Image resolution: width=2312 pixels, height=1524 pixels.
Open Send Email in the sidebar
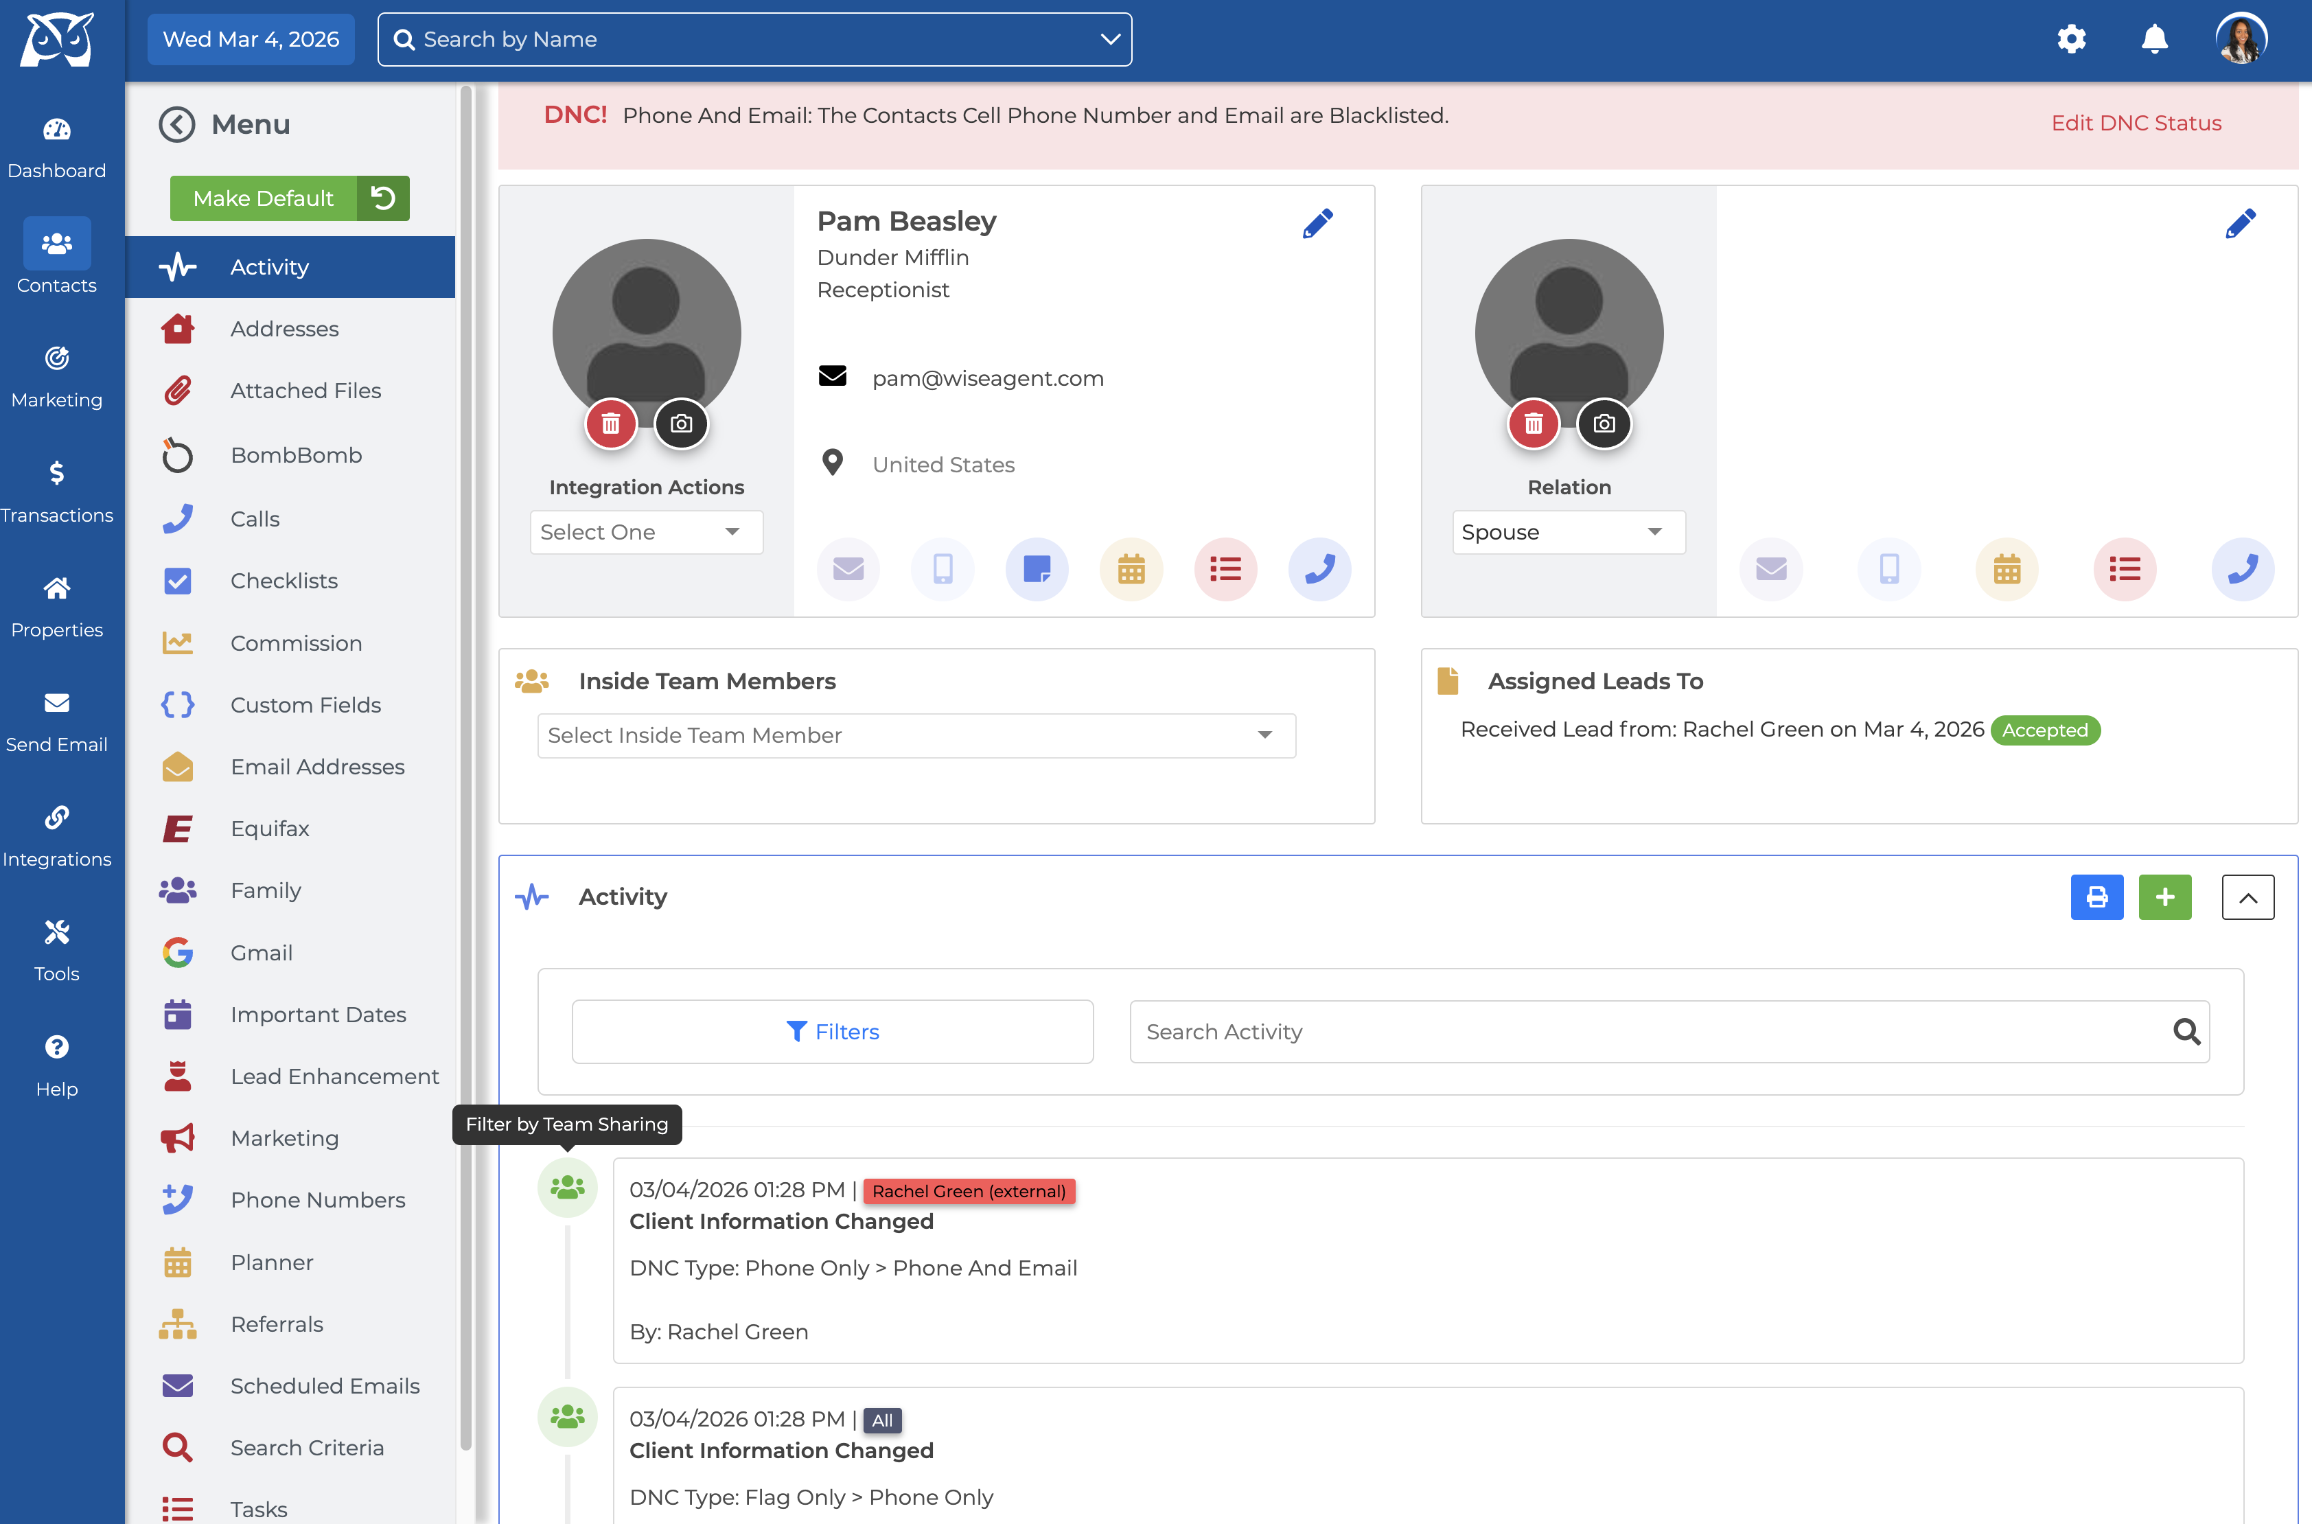[x=56, y=721]
